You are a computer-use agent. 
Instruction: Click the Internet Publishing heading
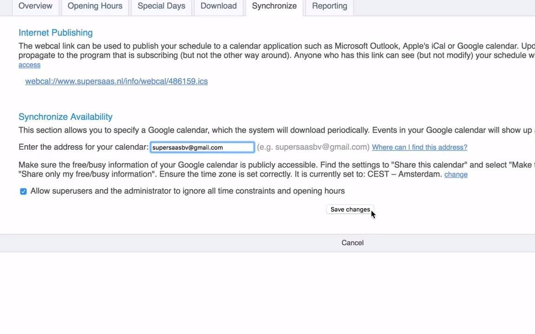click(56, 33)
